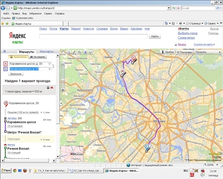
Task: Open the Схема метро link
Action: coord(186,38)
